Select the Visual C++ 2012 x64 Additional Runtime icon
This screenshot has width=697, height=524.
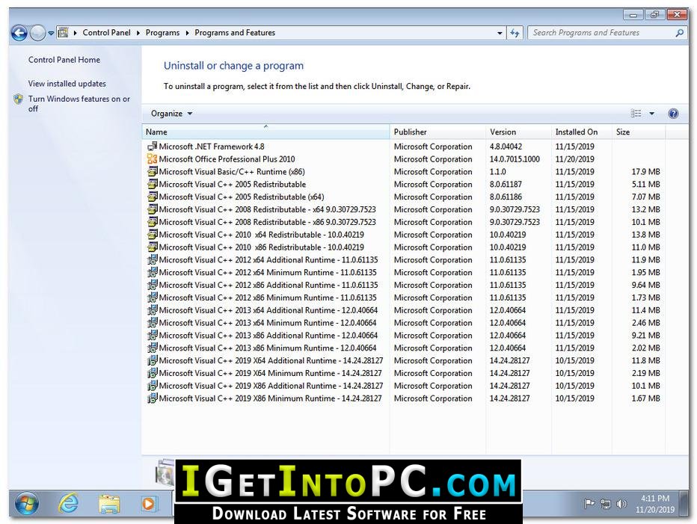click(x=152, y=259)
